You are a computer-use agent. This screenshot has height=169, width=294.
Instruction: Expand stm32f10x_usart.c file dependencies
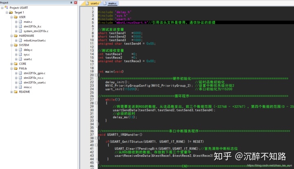click(16, 82)
